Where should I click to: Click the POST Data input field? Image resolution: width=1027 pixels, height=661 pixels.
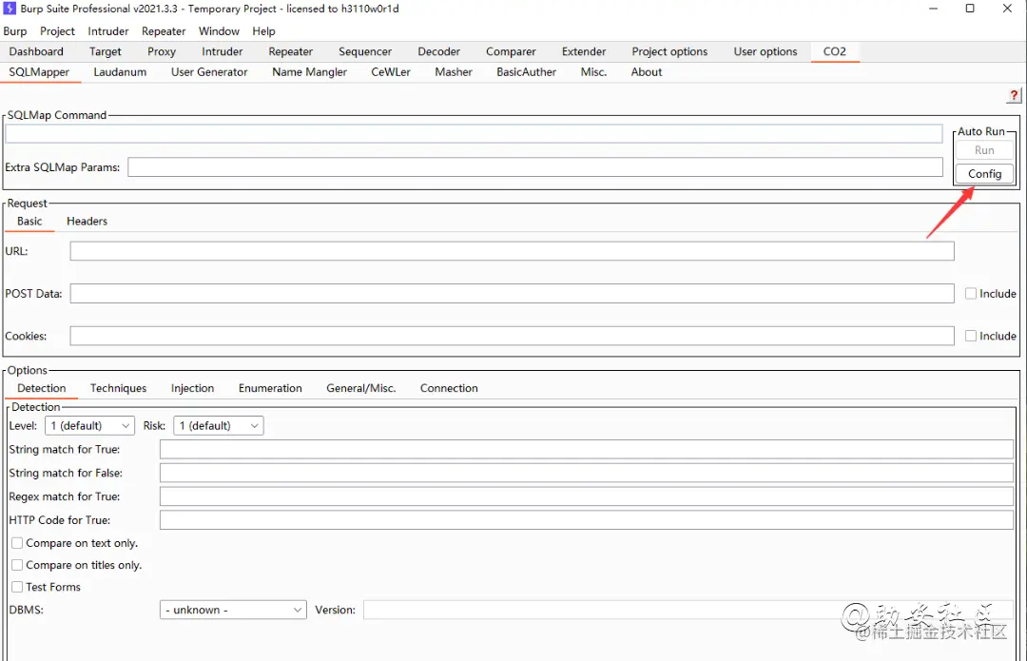(x=513, y=294)
